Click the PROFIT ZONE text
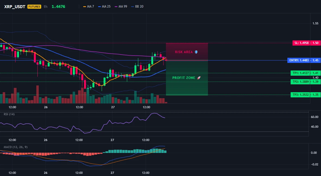The width and height of the screenshot is (321, 176). 184,78
